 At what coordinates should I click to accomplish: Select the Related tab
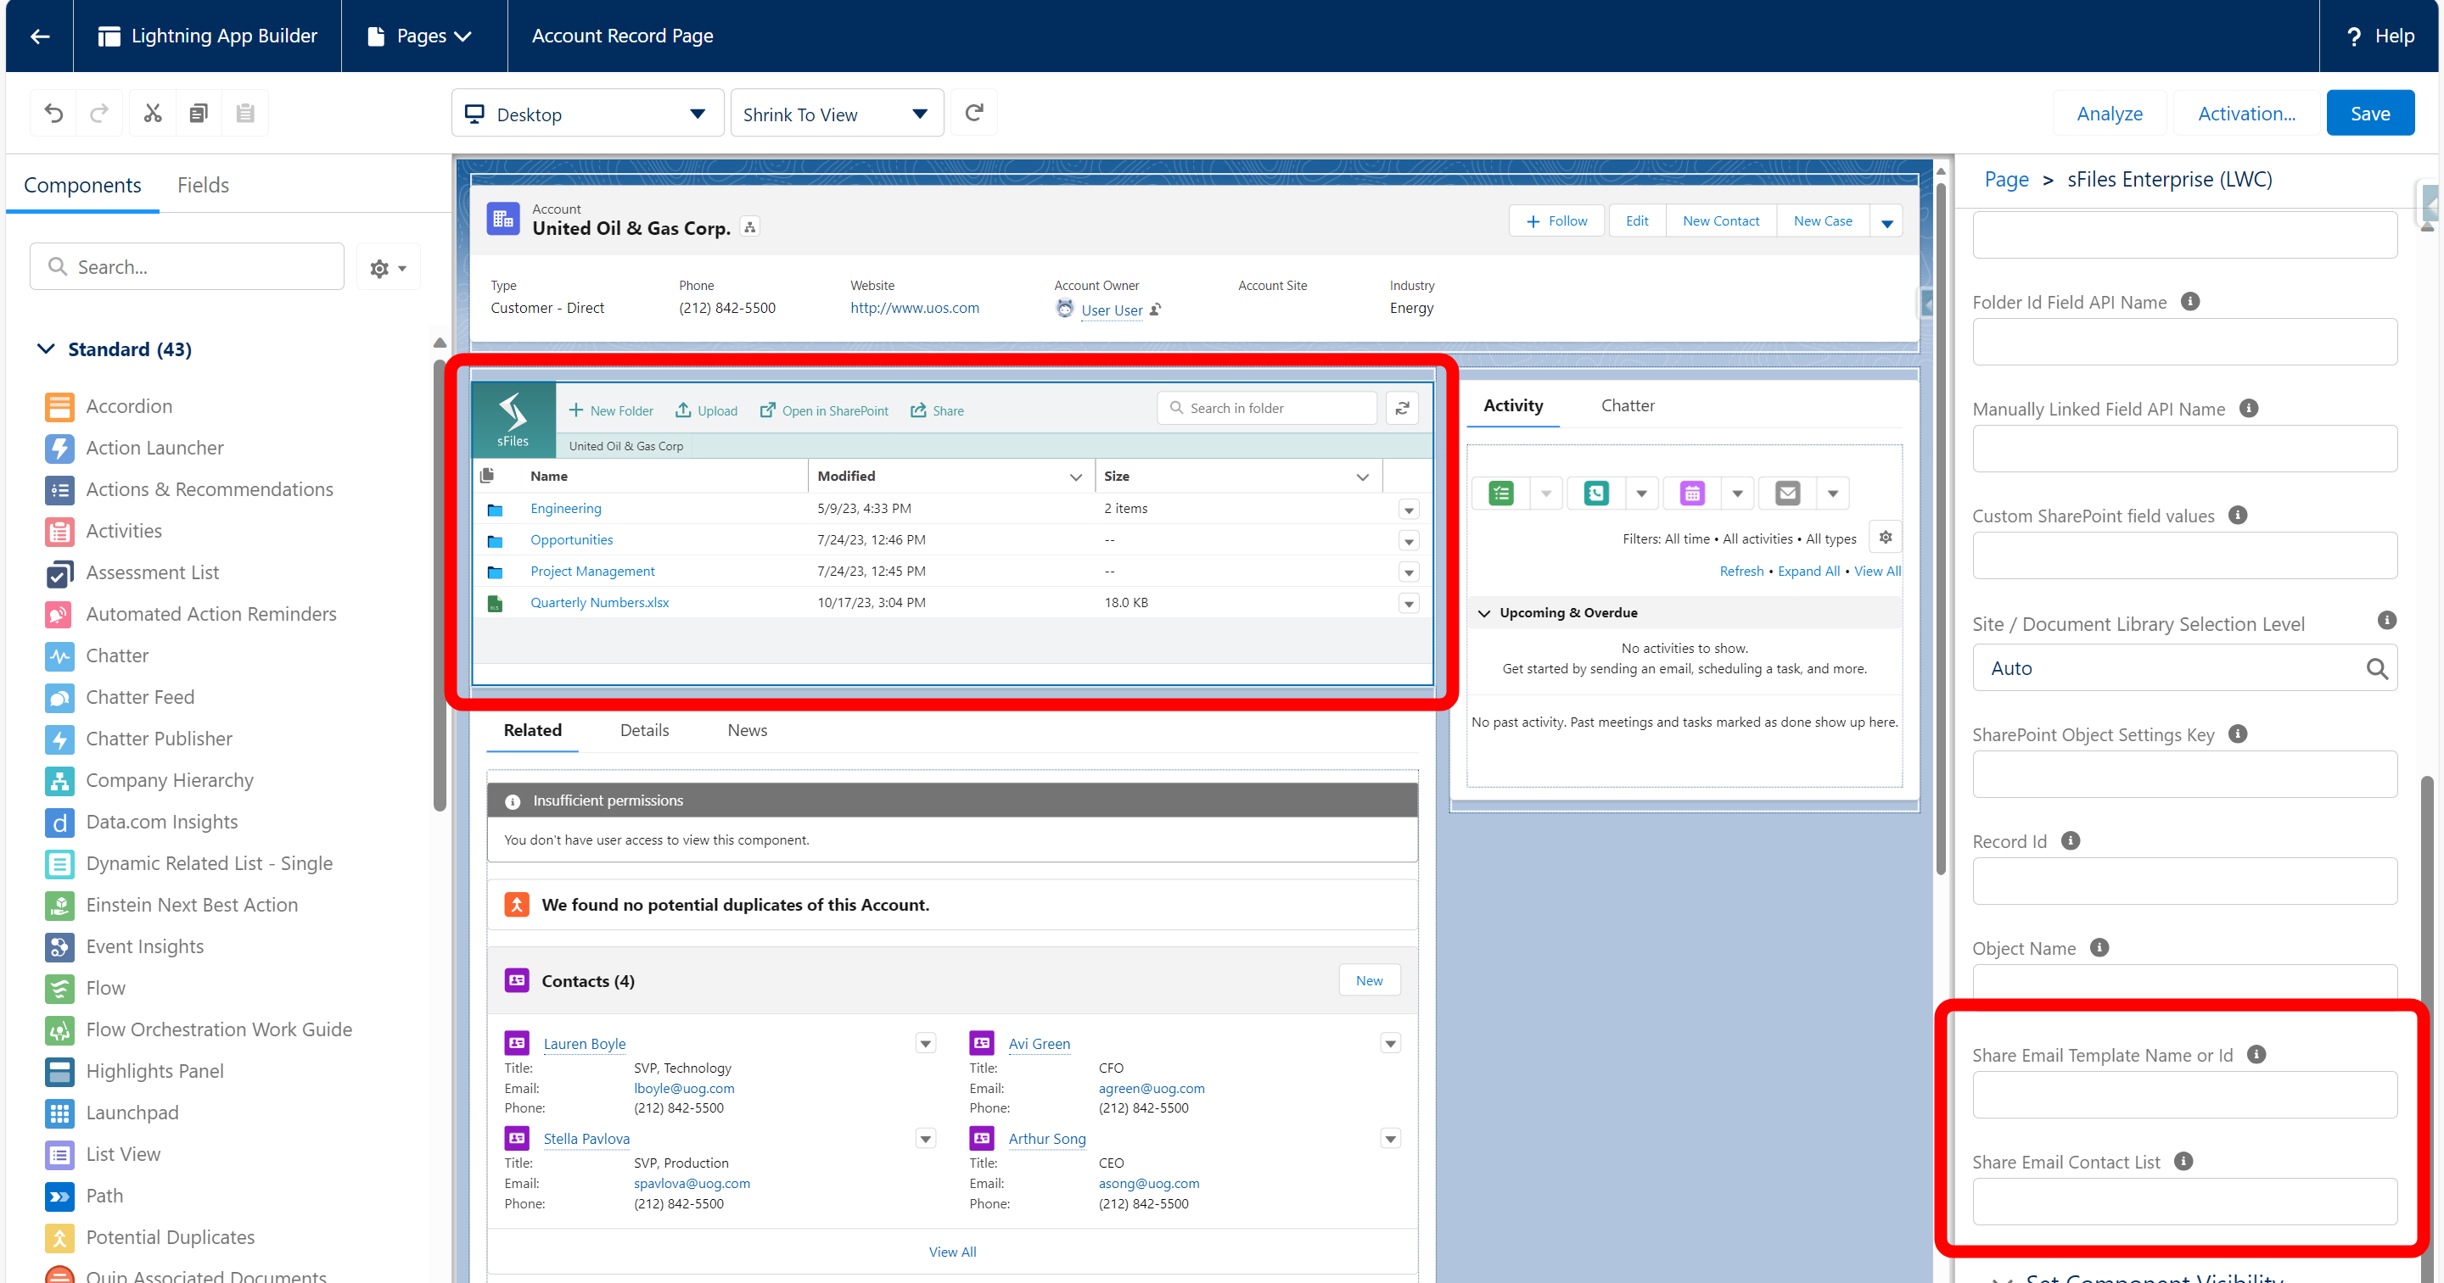(x=533, y=730)
